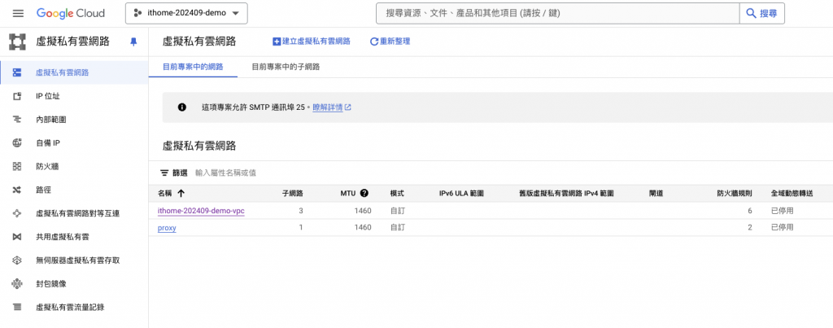Click the 閘道 column header
Screen dimensions: 833x328
pos(656,193)
